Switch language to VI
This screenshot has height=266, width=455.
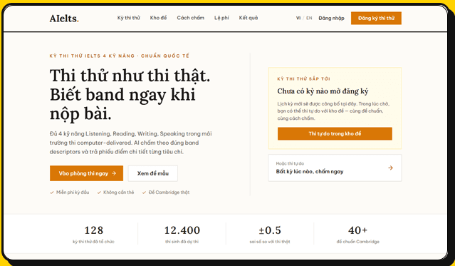pyautogui.click(x=298, y=18)
